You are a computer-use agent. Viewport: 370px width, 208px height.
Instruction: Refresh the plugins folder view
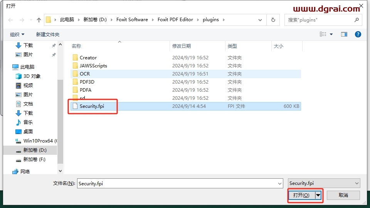(x=273, y=20)
